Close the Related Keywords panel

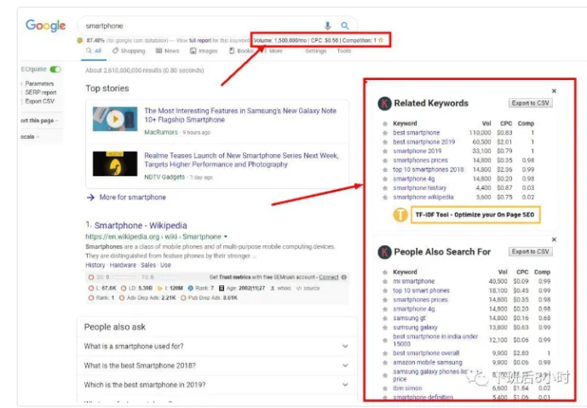click(554, 91)
